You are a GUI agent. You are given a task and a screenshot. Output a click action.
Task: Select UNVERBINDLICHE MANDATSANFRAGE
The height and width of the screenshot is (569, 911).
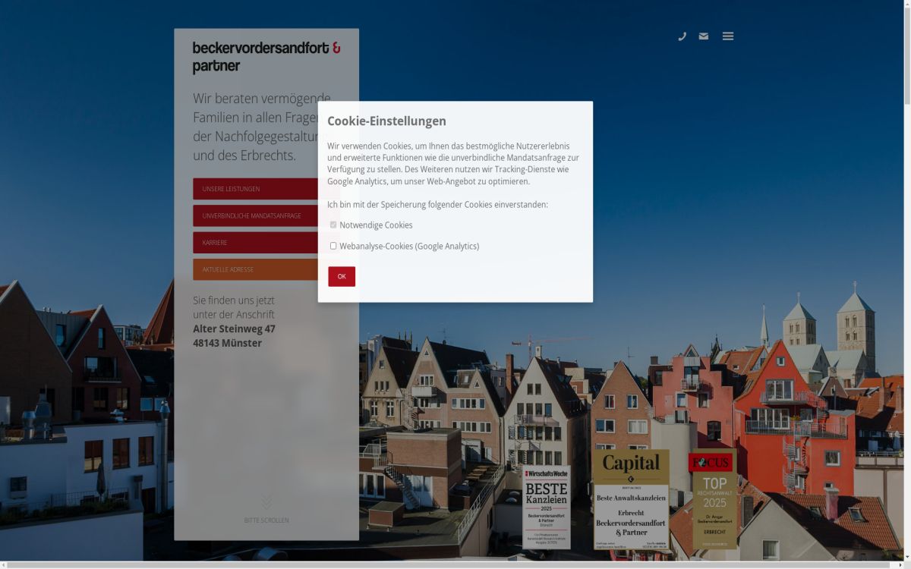[x=251, y=215]
